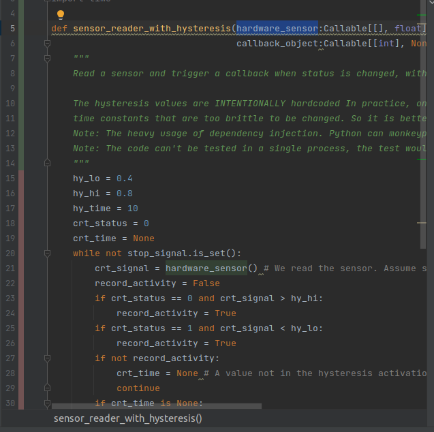Collapse the 'if not record_activity' block
The image size is (434, 432).
tap(47, 358)
